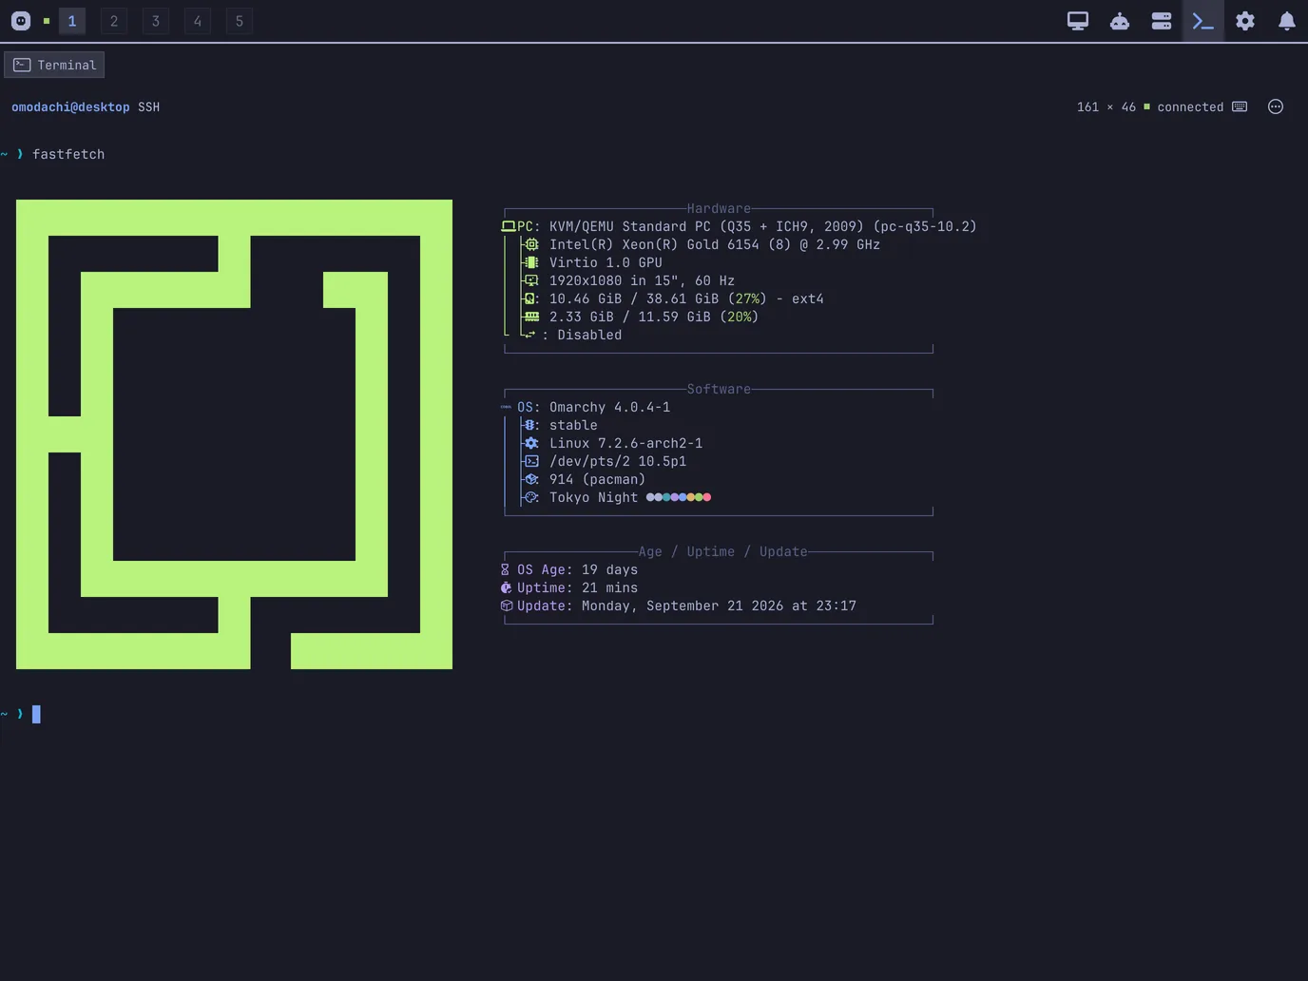The height and width of the screenshot is (981, 1308).
Task: Click the 161 × 46 terminal size
Action: 1106,107
